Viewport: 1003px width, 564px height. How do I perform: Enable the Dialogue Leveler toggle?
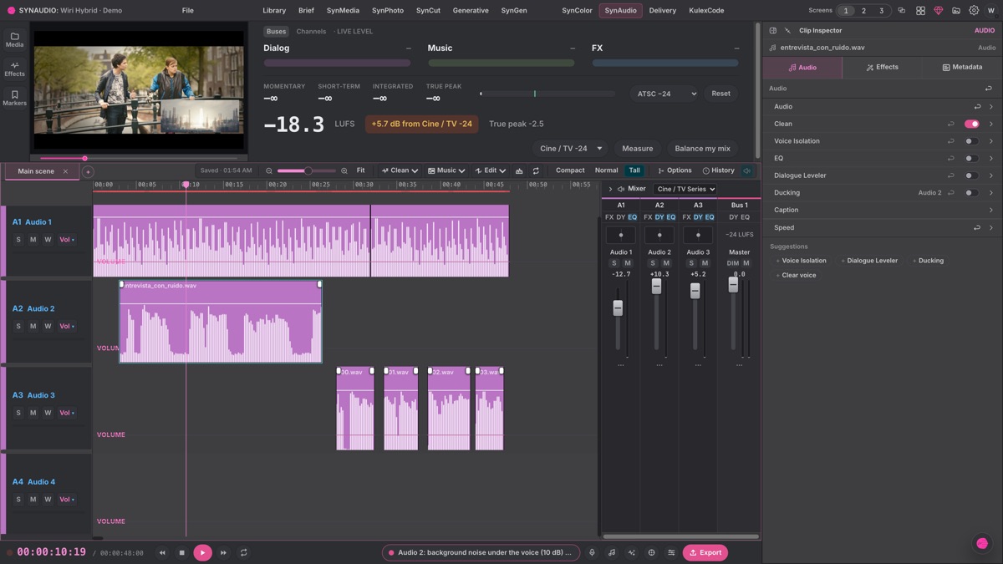971,175
